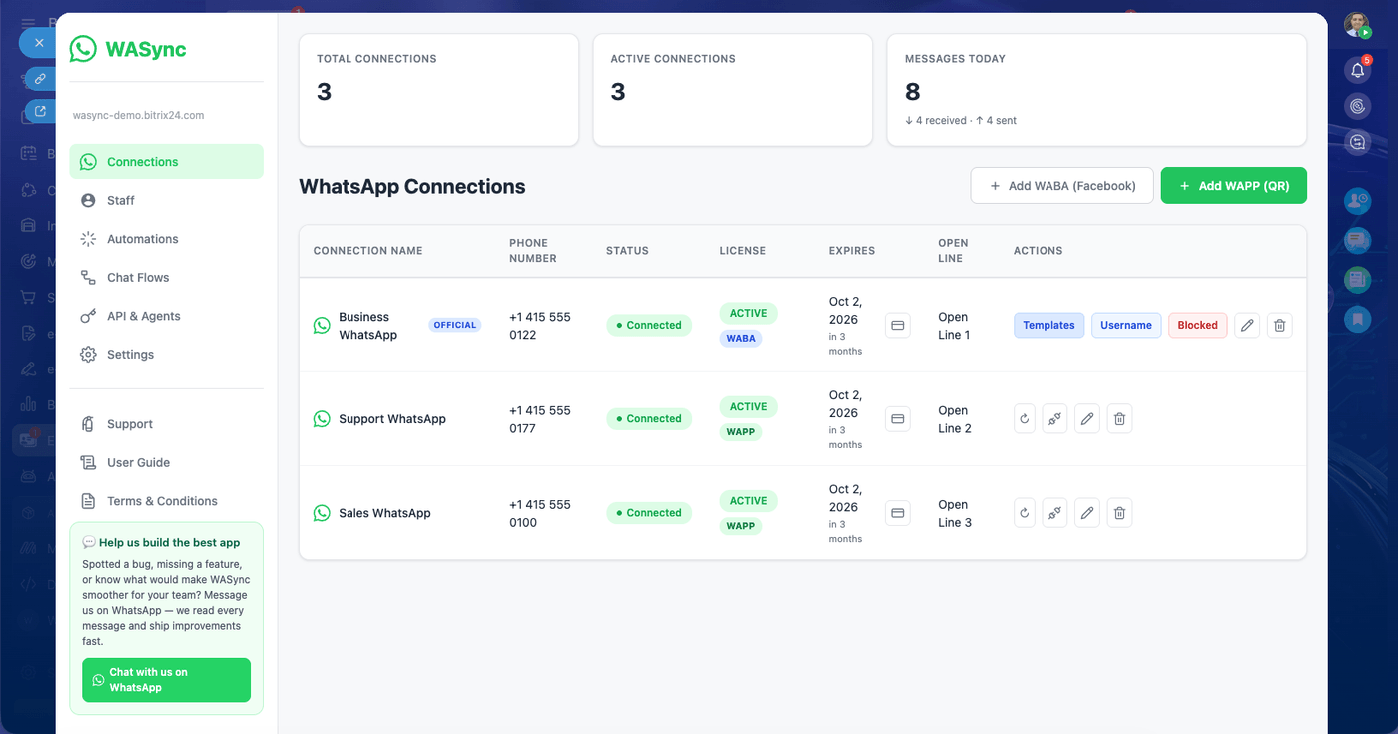Click the card icon in Sales WhatsApp row
This screenshot has height=734, width=1398.
tap(897, 513)
